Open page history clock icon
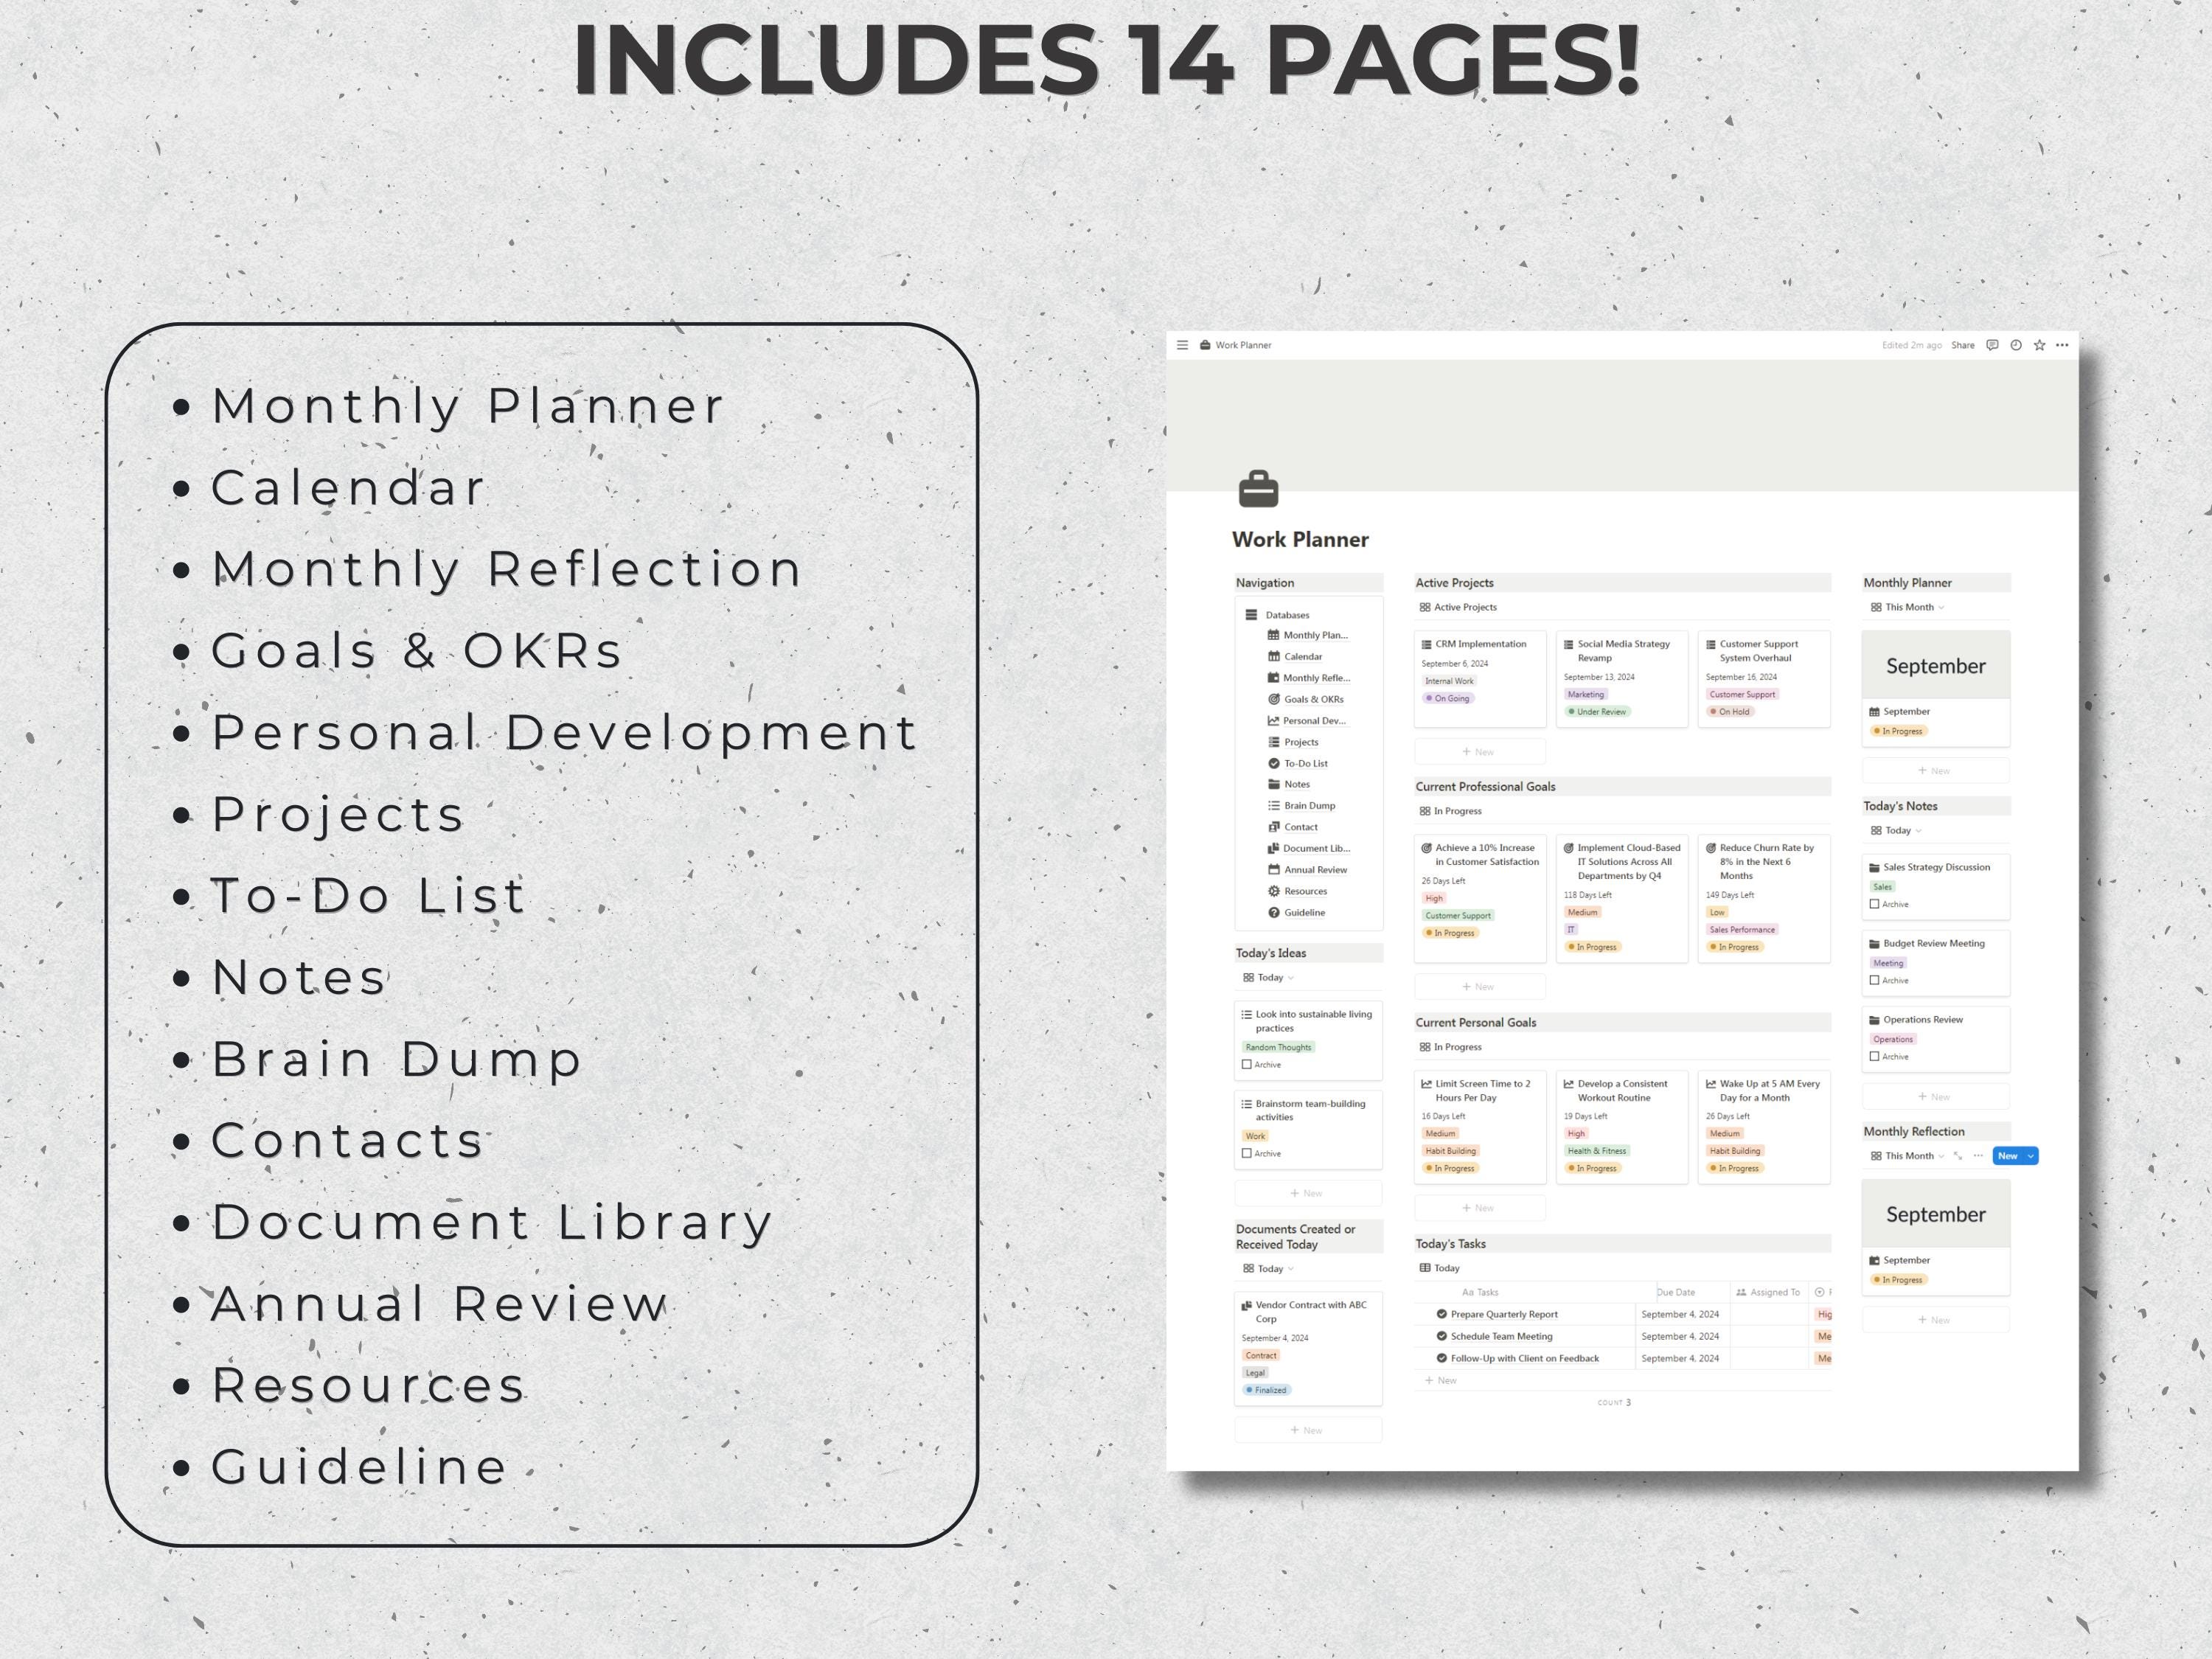The image size is (2212, 1659). tap(2016, 345)
